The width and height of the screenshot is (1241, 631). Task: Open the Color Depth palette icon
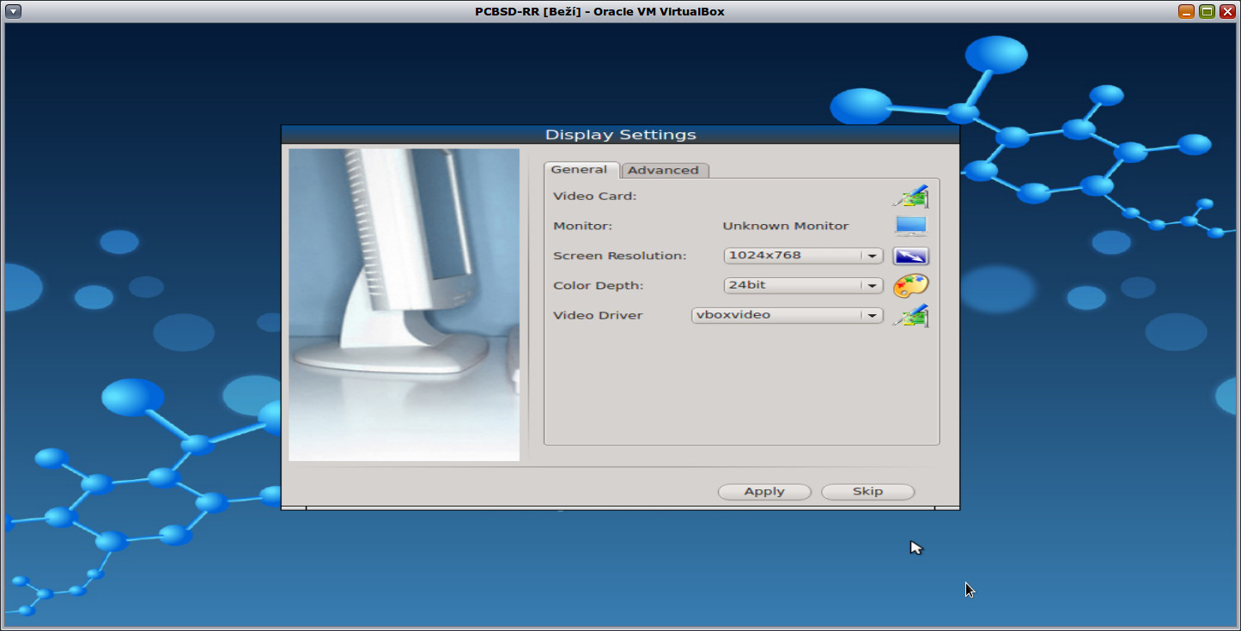[910, 285]
